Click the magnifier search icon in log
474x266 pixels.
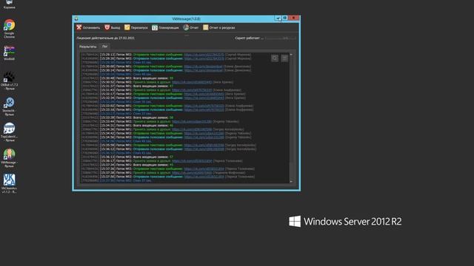(275, 58)
